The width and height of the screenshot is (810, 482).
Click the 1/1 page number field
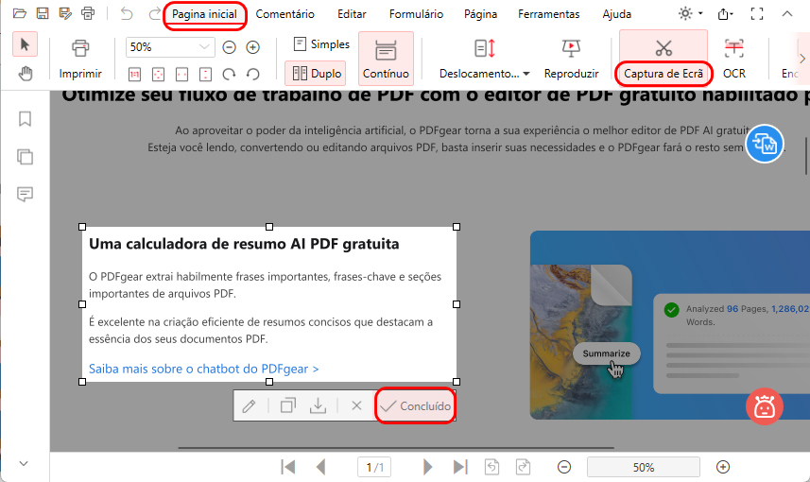[x=374, y=468]
